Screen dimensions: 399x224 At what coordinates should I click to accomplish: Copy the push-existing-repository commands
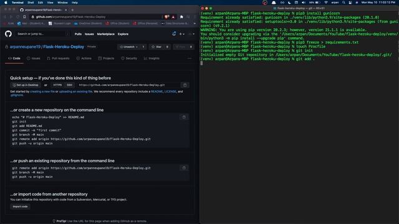[x=184, y=168]
